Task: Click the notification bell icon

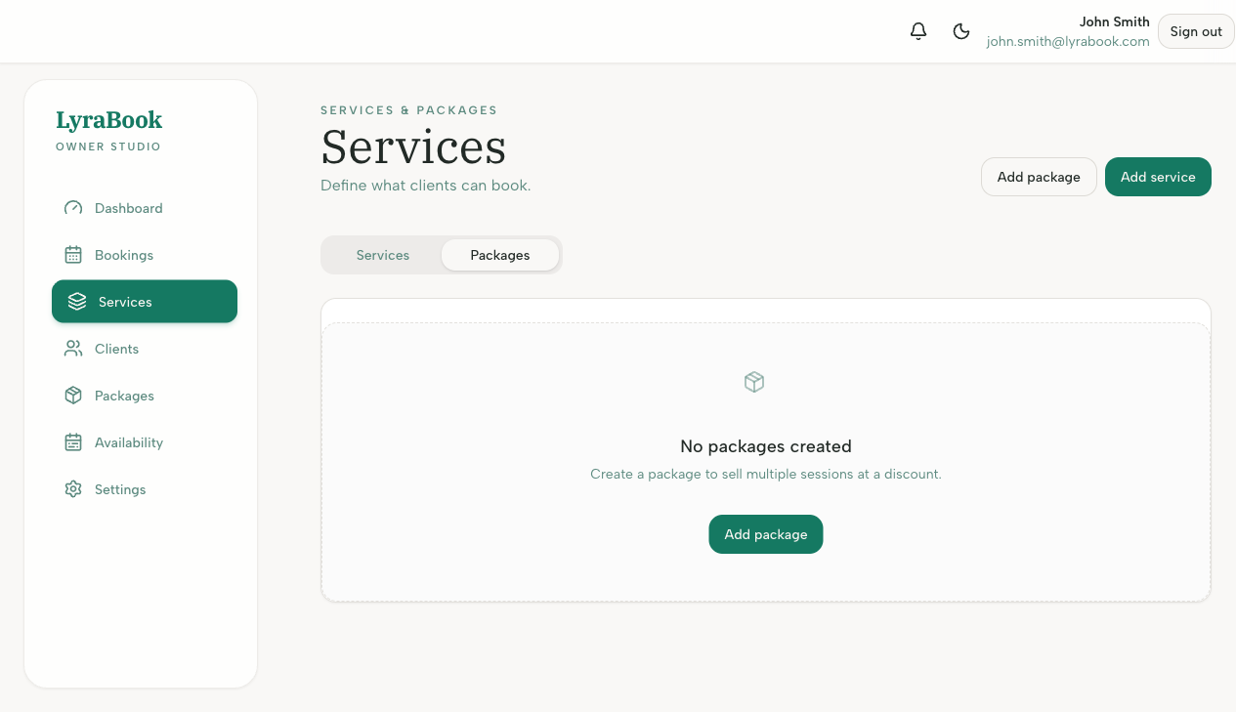Action: click(x=917, y=30)
